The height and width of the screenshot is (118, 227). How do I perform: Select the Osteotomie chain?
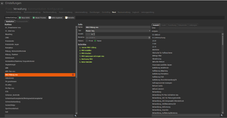point(40,78)
